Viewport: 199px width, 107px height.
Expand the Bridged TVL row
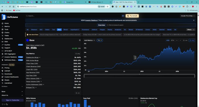click(36, 87)
